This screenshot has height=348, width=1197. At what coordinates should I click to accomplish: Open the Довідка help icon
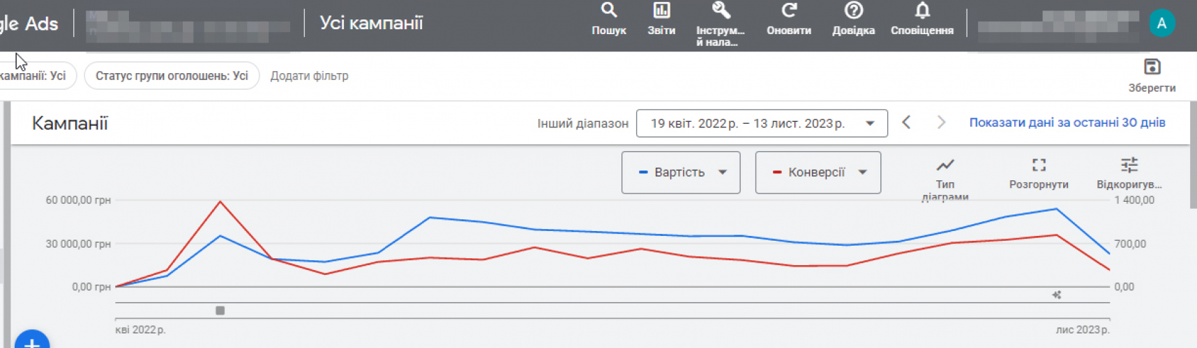(x=853, y=11)
